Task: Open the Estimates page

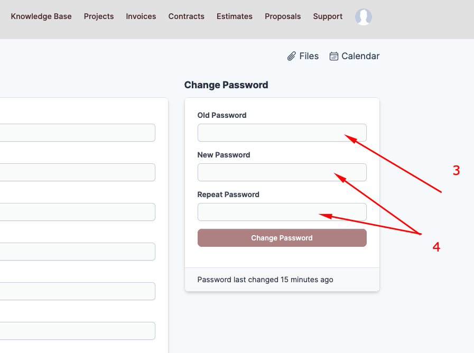Action: click(x=235, y=16)
